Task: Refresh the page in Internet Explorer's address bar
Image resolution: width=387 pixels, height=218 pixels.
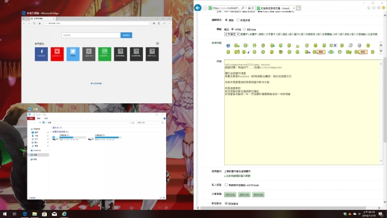Action: 253,8
